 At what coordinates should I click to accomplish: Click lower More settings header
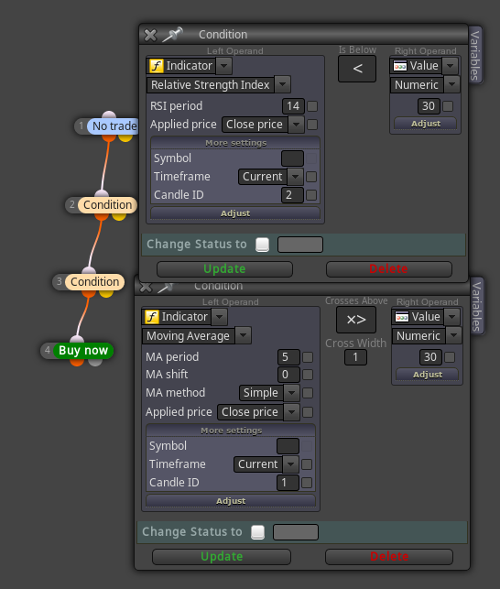tap(231, 431)
